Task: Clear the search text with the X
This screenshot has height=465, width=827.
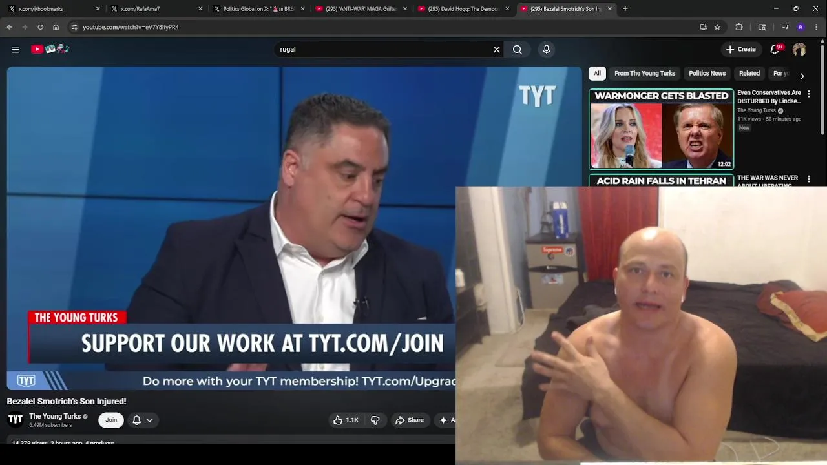Action: tap(497, 49)
